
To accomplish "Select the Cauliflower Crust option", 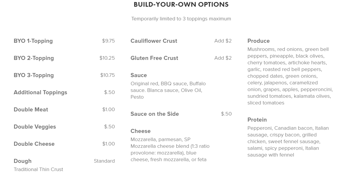I will [x=154, y=41].
